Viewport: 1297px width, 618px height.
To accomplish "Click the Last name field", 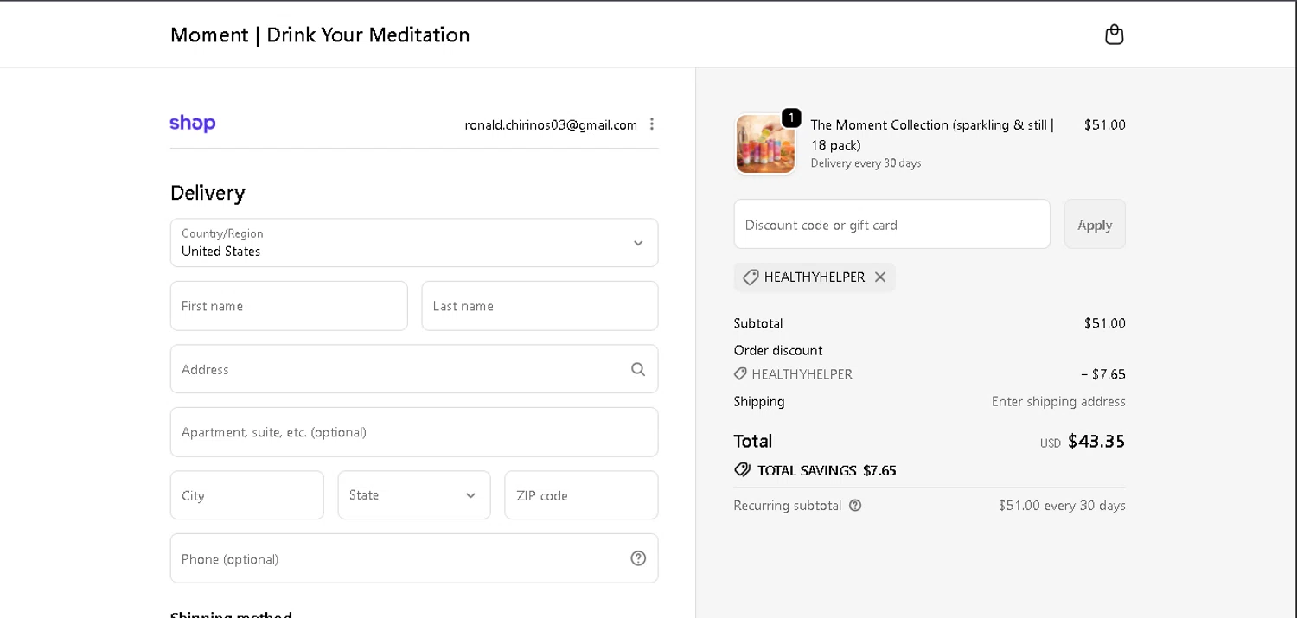I will tap(540, 306).
